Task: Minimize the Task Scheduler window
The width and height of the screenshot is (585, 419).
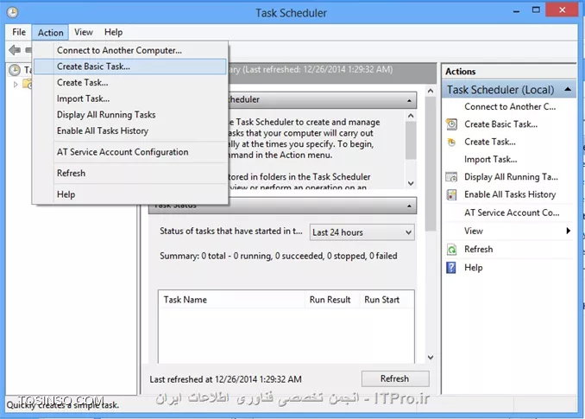Action: point(516,11)
